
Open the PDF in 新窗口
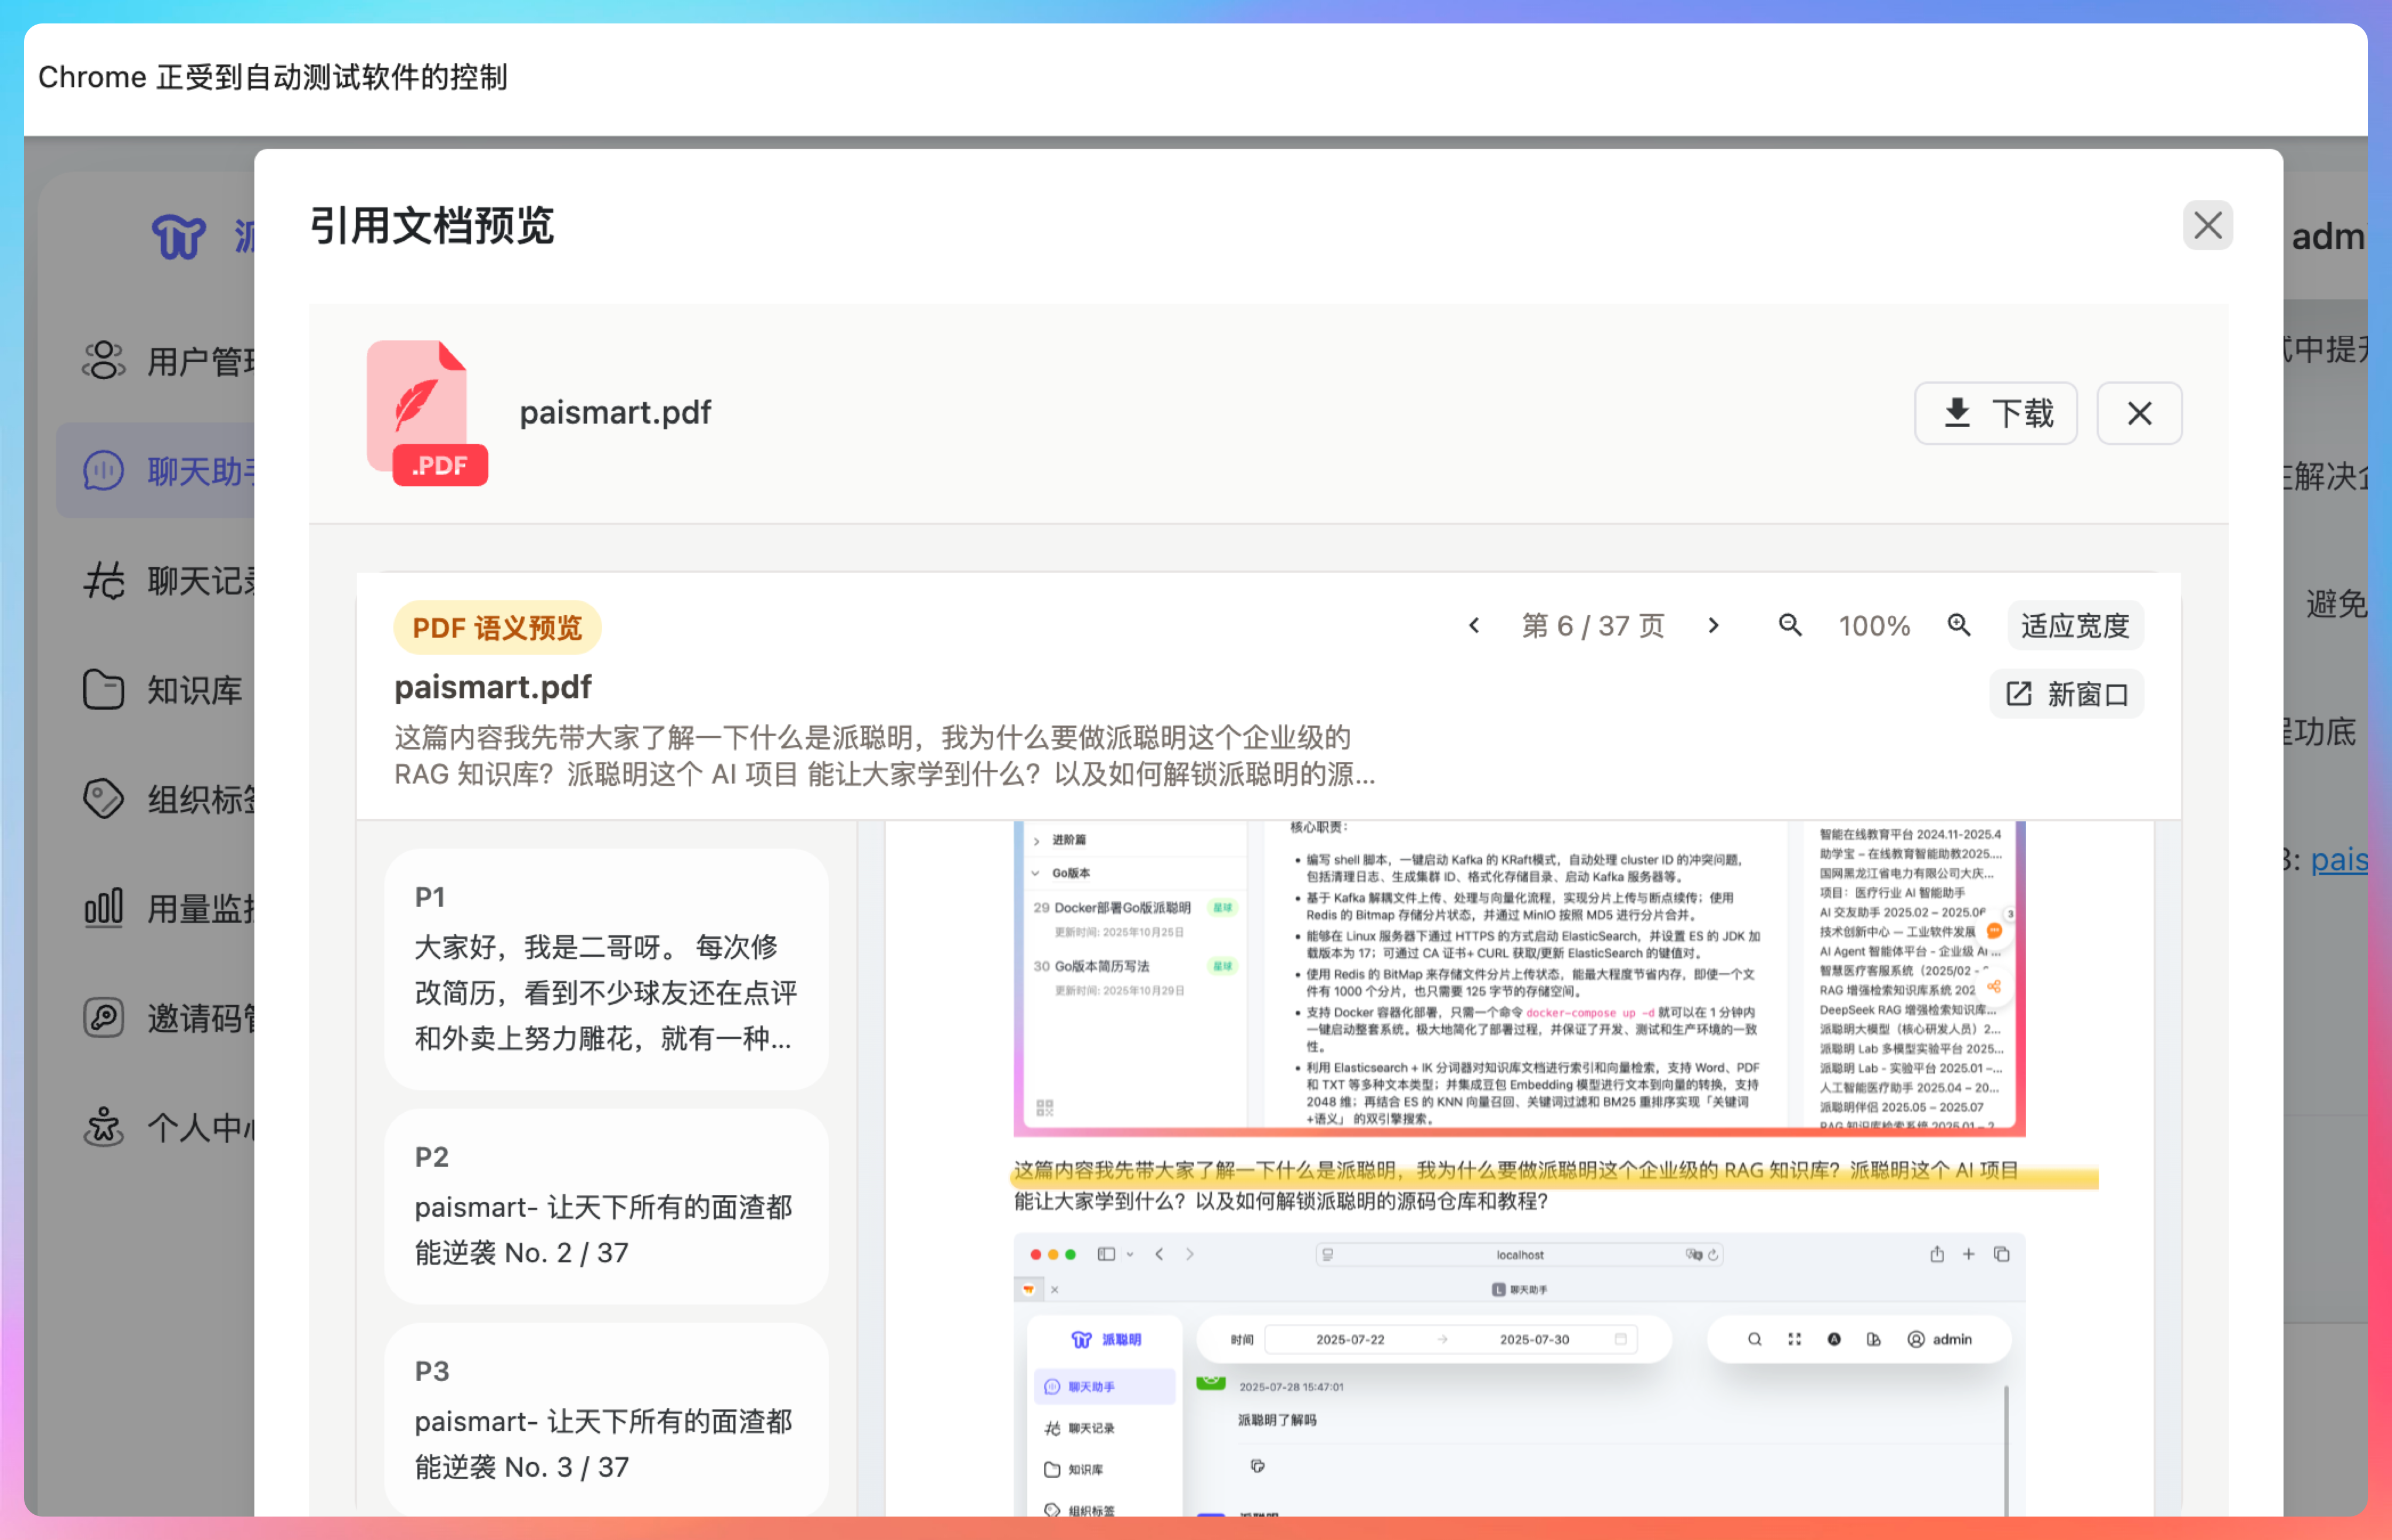click(x=2067, y=694)
